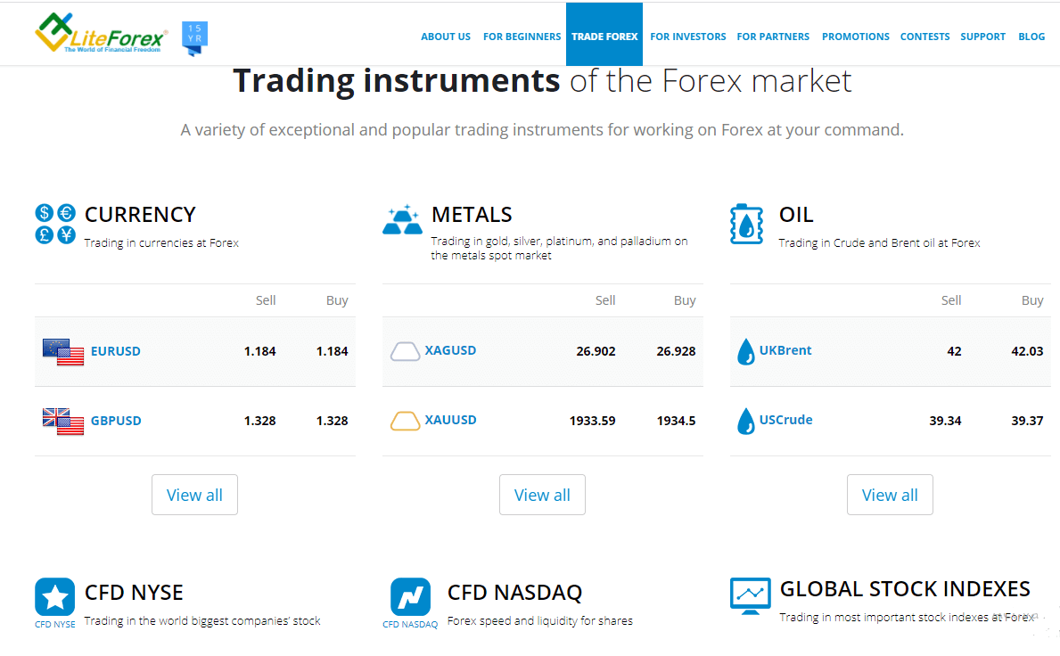This screenshot has width=1060, height=656.
Task: Click the EURUSD flag icon
Action: tap(63, 351)
